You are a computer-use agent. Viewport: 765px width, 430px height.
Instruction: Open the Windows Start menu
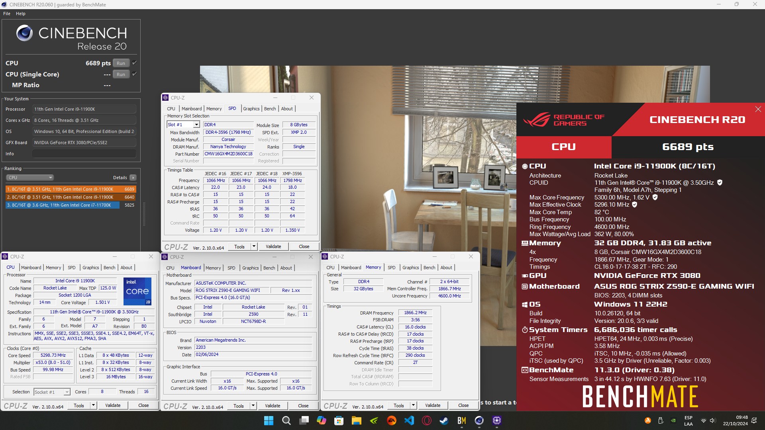[x=269, y=420]
